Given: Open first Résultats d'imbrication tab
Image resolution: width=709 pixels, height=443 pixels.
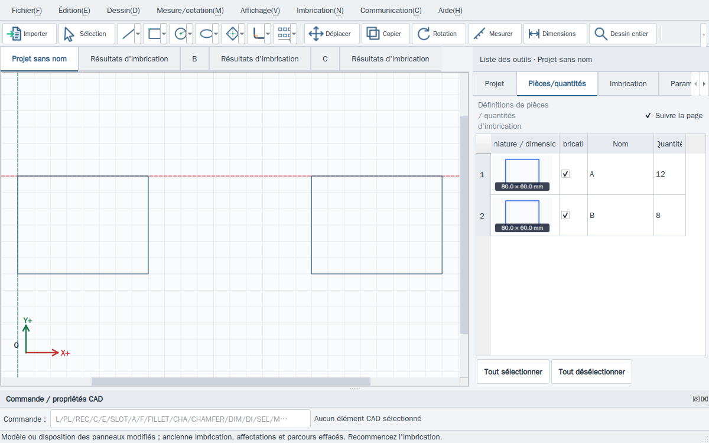Looking at the screenshot, I should pos(129,59).
